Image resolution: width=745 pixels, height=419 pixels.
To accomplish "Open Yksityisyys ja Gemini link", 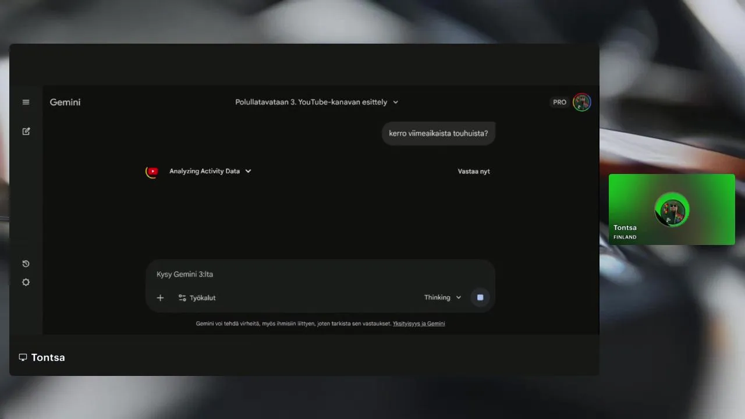I will 418,324.
